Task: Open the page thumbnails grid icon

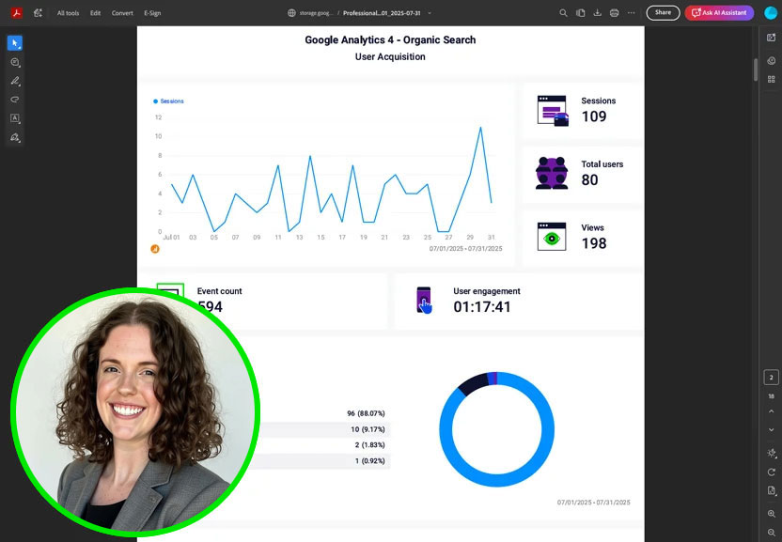Action: [771, 79]
